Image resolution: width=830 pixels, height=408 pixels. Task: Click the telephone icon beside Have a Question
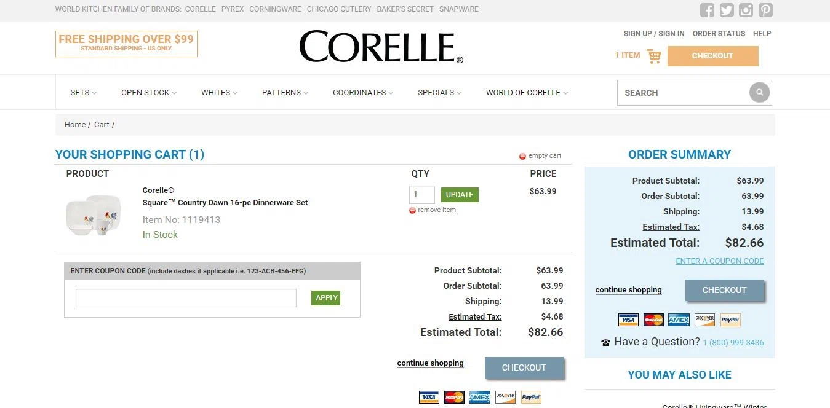click(605, 343)
